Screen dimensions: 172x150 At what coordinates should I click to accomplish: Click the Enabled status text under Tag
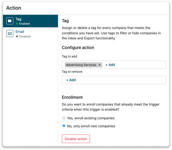pos(24,24)
